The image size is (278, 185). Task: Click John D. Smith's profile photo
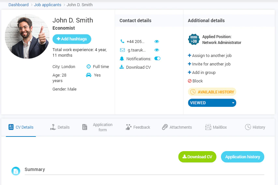(x=27, y=36)
